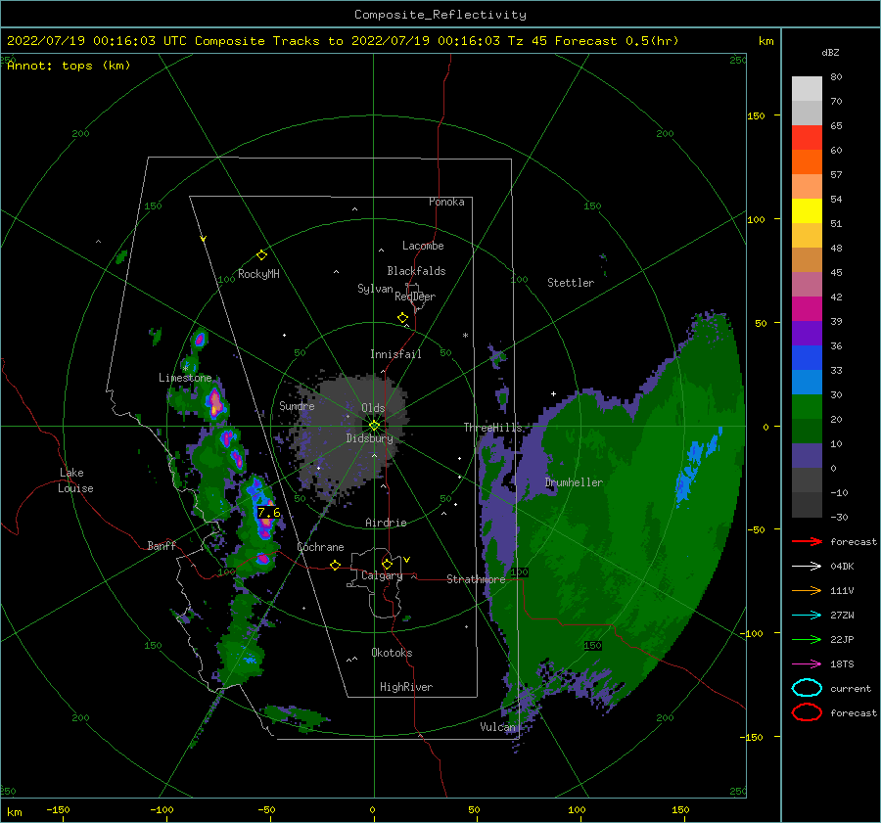
Task: Click the 'Vulcan' town label
Action: [x=497, y=727]
